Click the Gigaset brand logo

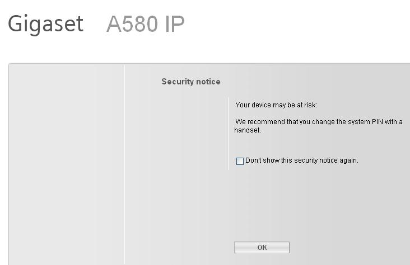click(45, 24)
